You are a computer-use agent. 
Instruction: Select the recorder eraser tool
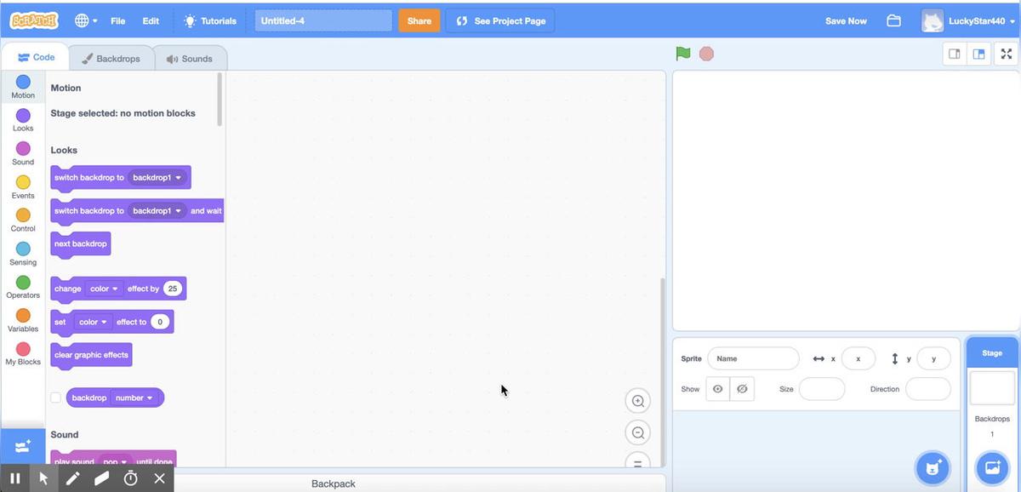click(101, 478)
